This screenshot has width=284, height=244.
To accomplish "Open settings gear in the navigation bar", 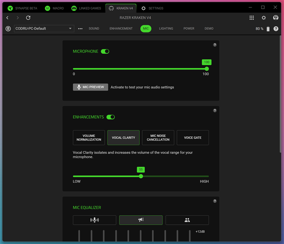I will pyautogui.click(x=264, y=18).
